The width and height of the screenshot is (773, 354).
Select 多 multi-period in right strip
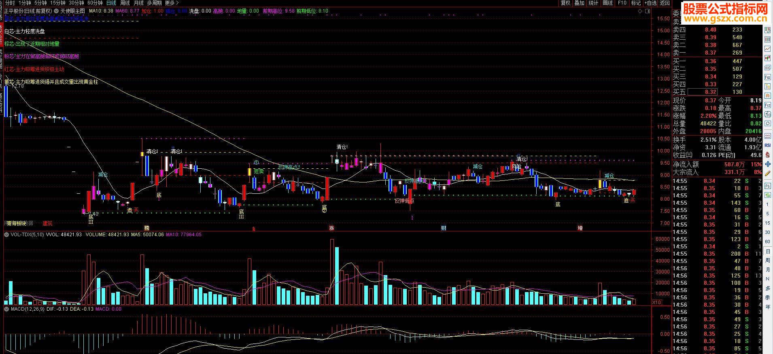point(768,288)
